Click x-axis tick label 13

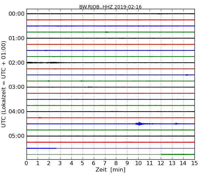coord(172,163)
